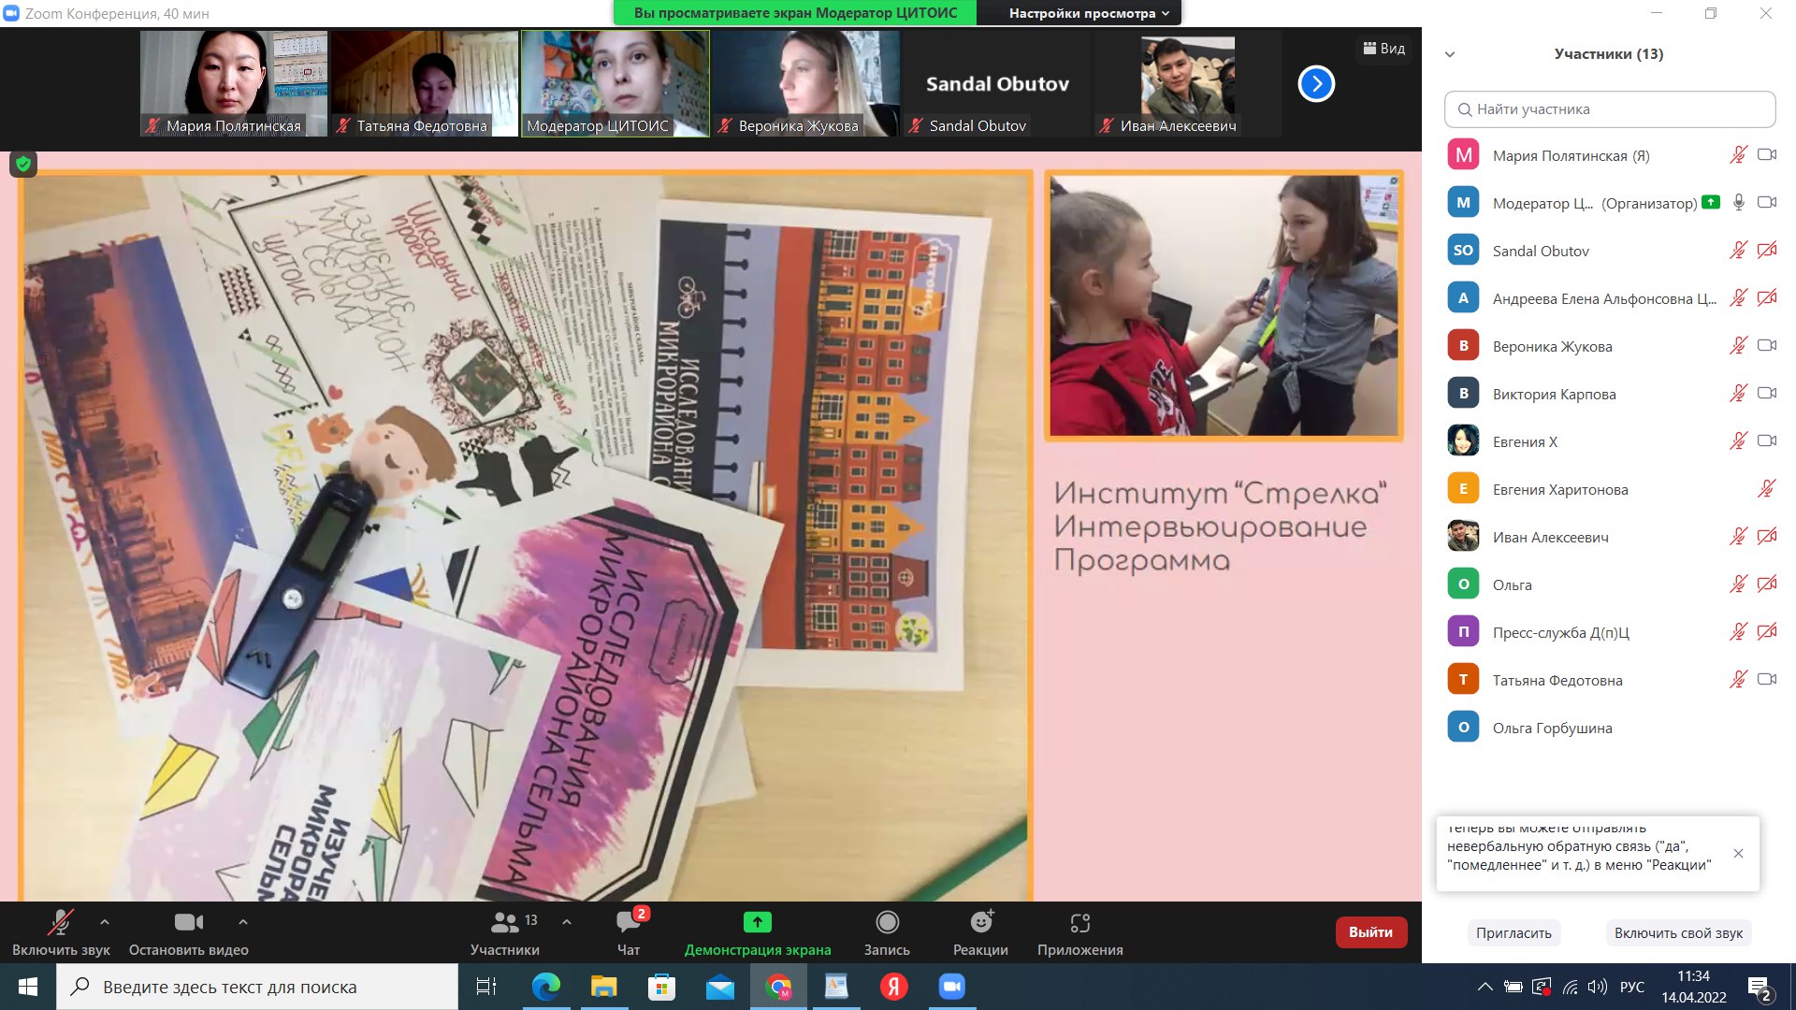Show next video thumbnails with blue arrow

pyautogui.click(x=1316, y=84)
